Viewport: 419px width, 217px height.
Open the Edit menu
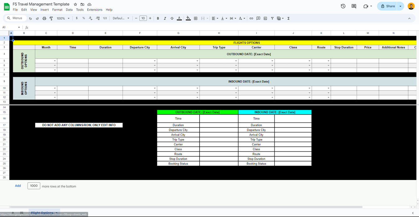(24, 10)
